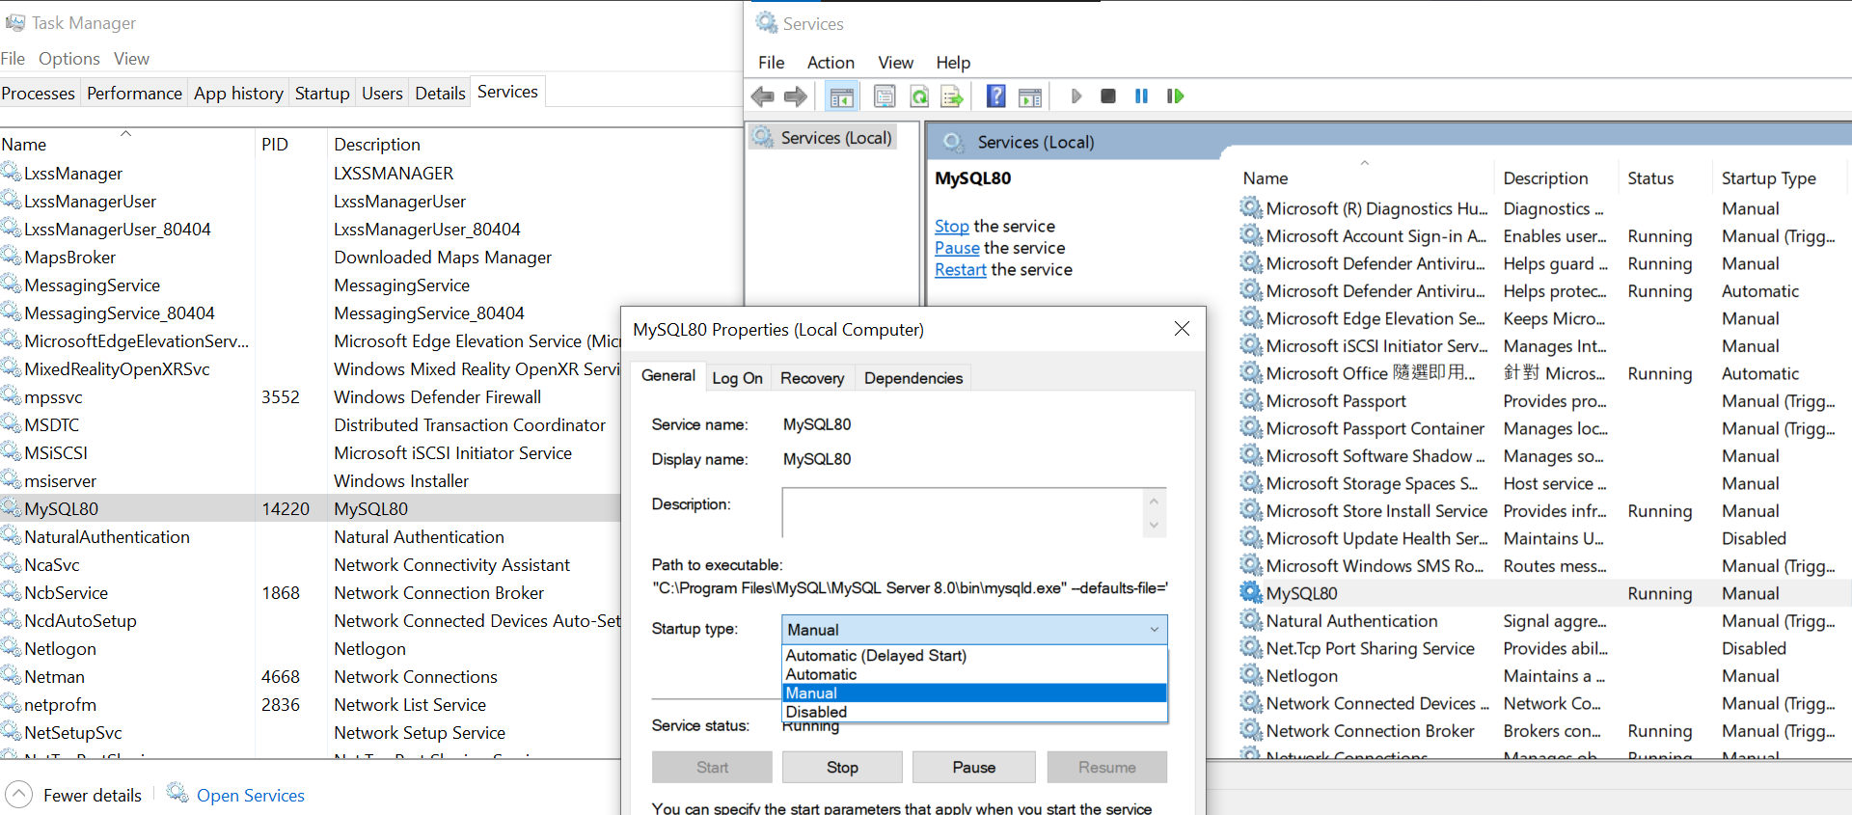
Task: Switch to the Performance tab
Action: coord(134,94)
